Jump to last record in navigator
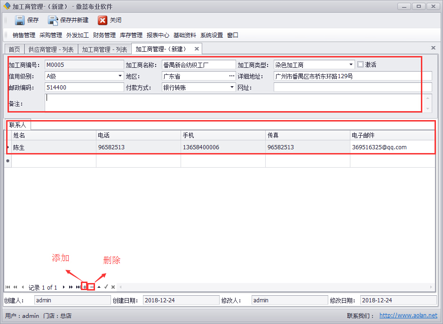 [x=78, y=287]
